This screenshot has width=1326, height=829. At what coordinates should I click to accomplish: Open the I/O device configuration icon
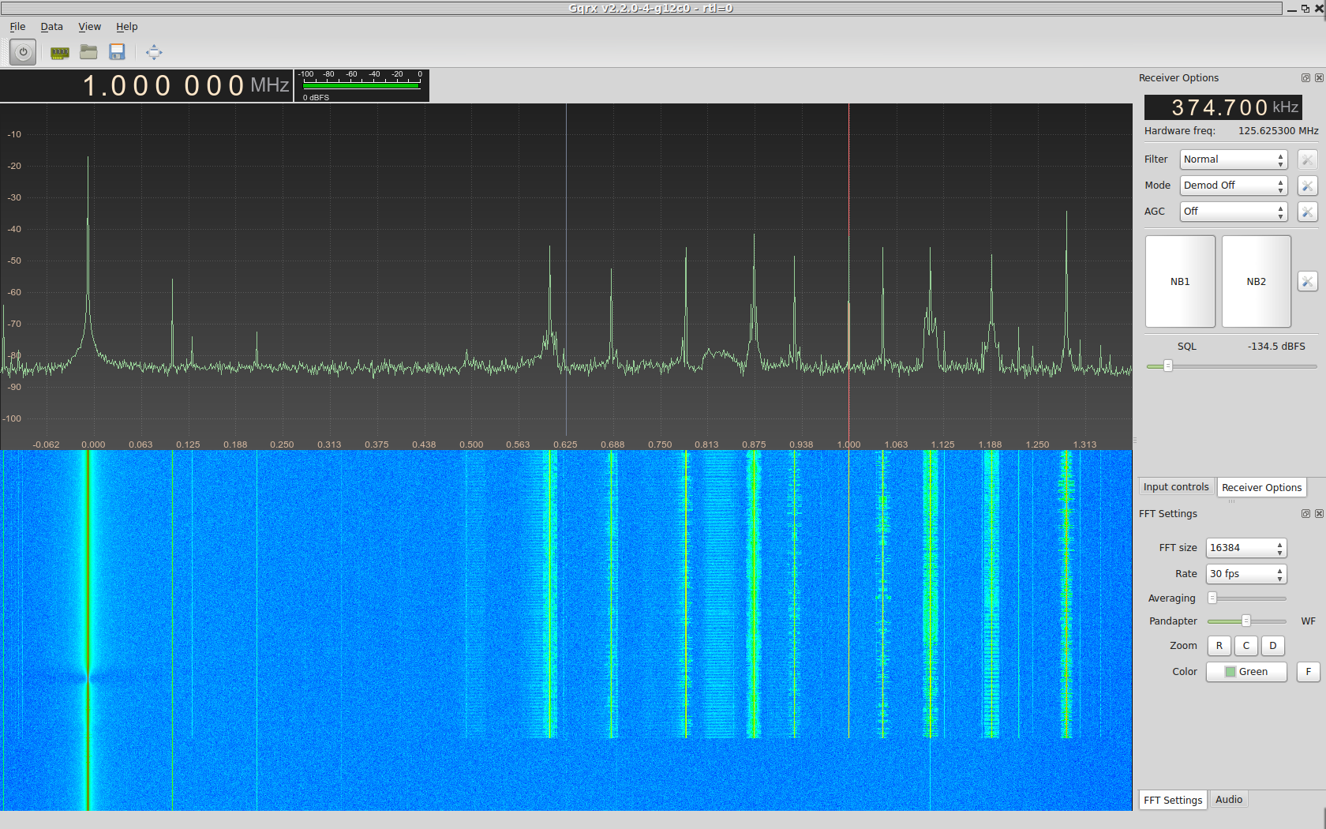tap(59, 53)
